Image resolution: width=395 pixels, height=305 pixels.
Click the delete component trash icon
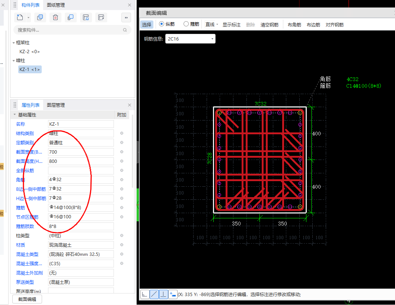55,17
